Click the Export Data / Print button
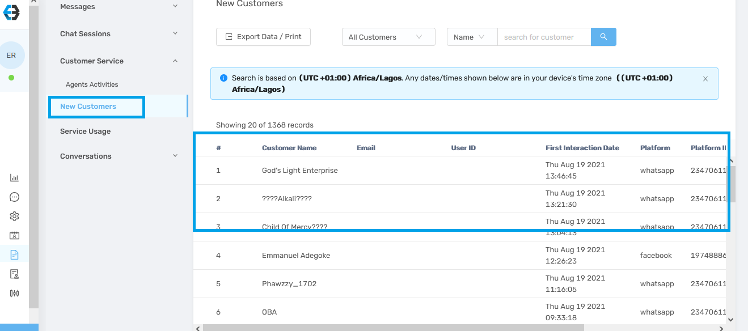This screenshot has width=748, height=331. coord(263,37)
